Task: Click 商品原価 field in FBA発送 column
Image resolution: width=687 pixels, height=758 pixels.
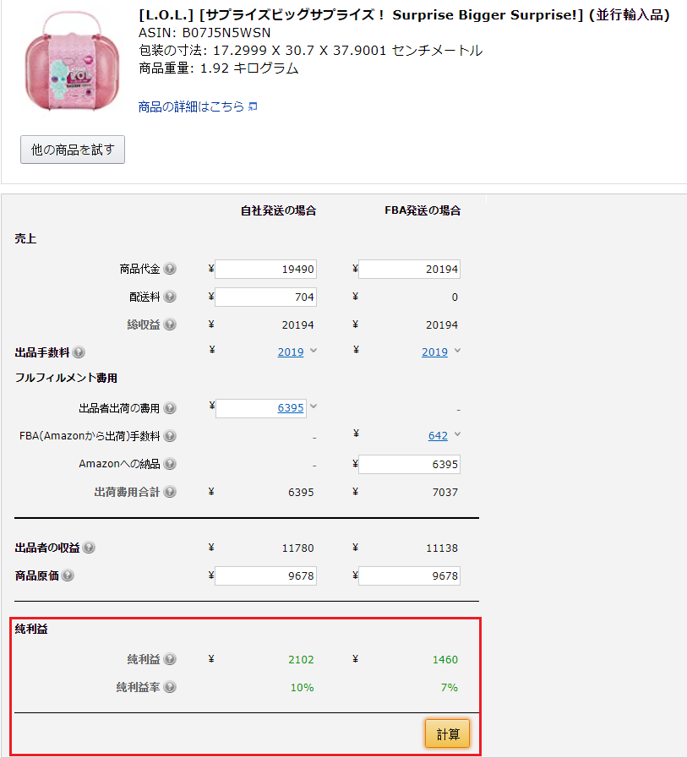Action: pos(410,575)
